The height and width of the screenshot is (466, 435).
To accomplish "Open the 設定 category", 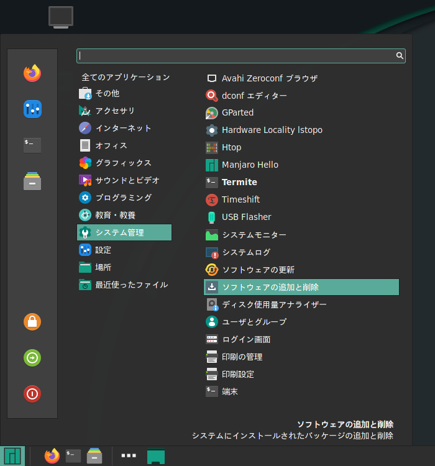I will pos(95,250).
